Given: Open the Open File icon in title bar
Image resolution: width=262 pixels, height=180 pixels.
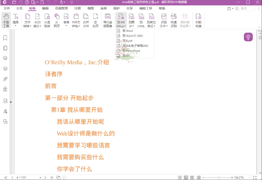Looking at the screenshot, I should coord(14,2).
